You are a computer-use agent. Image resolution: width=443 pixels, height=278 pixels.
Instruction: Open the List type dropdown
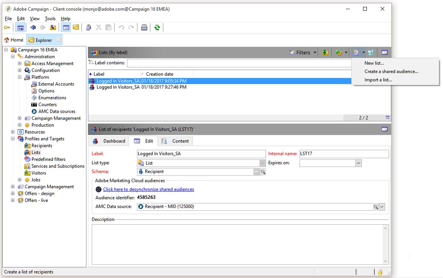point(262,163)
